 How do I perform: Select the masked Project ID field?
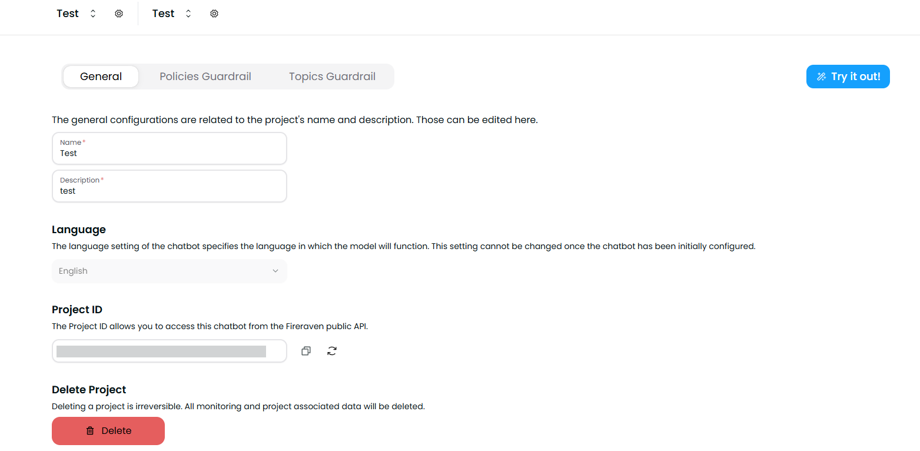tap(169, 351)
